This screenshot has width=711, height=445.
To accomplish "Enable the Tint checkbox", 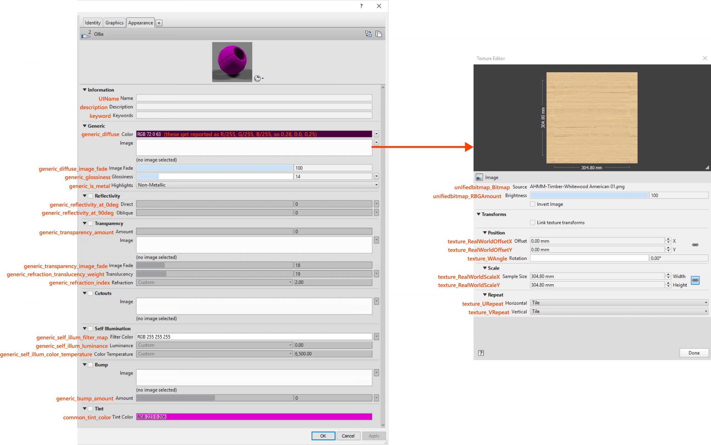I will 90,409.
